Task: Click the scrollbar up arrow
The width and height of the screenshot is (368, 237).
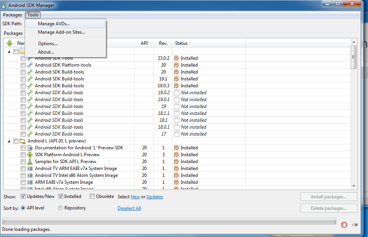Action: (354, 42)
